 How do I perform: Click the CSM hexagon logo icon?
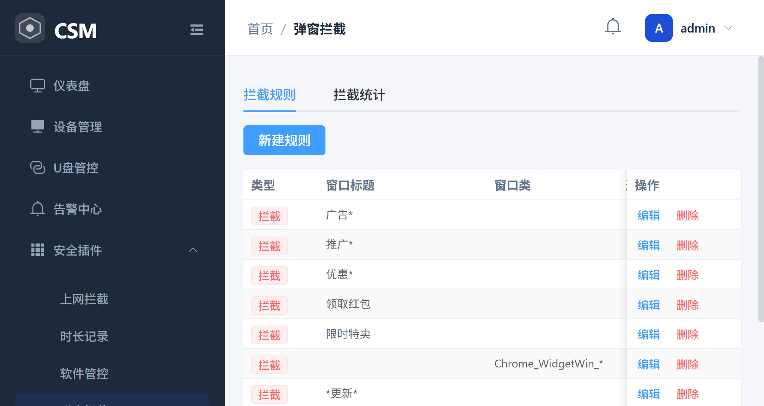click(30, 28)
